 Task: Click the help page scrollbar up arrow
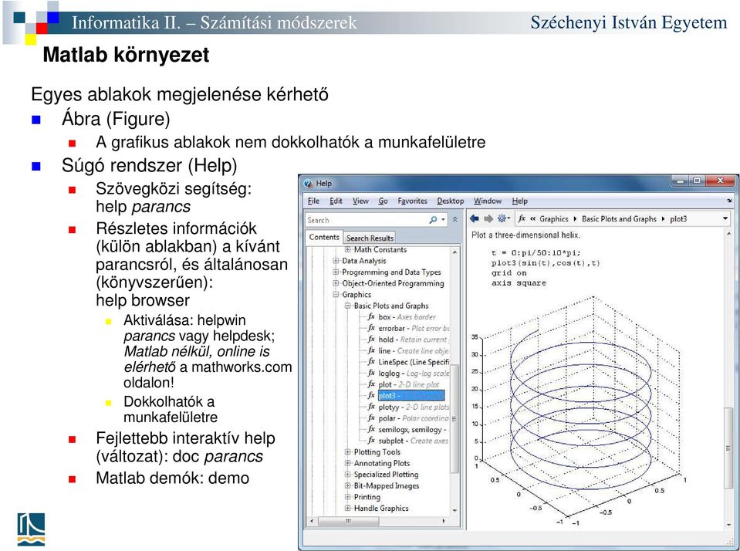(x=729, y=234)
